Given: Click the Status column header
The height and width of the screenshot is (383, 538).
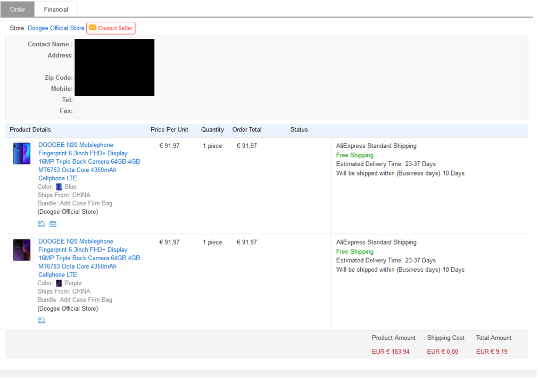Looking at the screenshot, I should pos(299,130).
